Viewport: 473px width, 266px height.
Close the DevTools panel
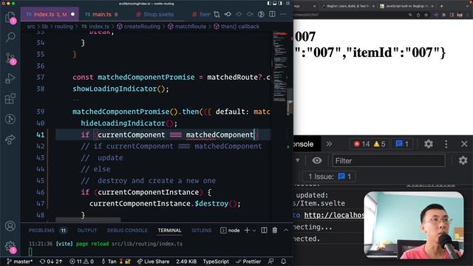click(464, 144)
